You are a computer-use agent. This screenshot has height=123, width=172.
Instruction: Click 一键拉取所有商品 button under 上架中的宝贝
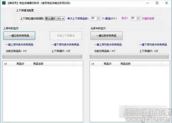point(19,35)
